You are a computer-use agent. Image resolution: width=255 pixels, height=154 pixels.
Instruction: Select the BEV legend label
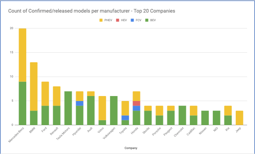click(153, 20)
